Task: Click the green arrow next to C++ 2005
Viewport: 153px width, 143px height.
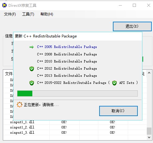Action: point(31,47)
